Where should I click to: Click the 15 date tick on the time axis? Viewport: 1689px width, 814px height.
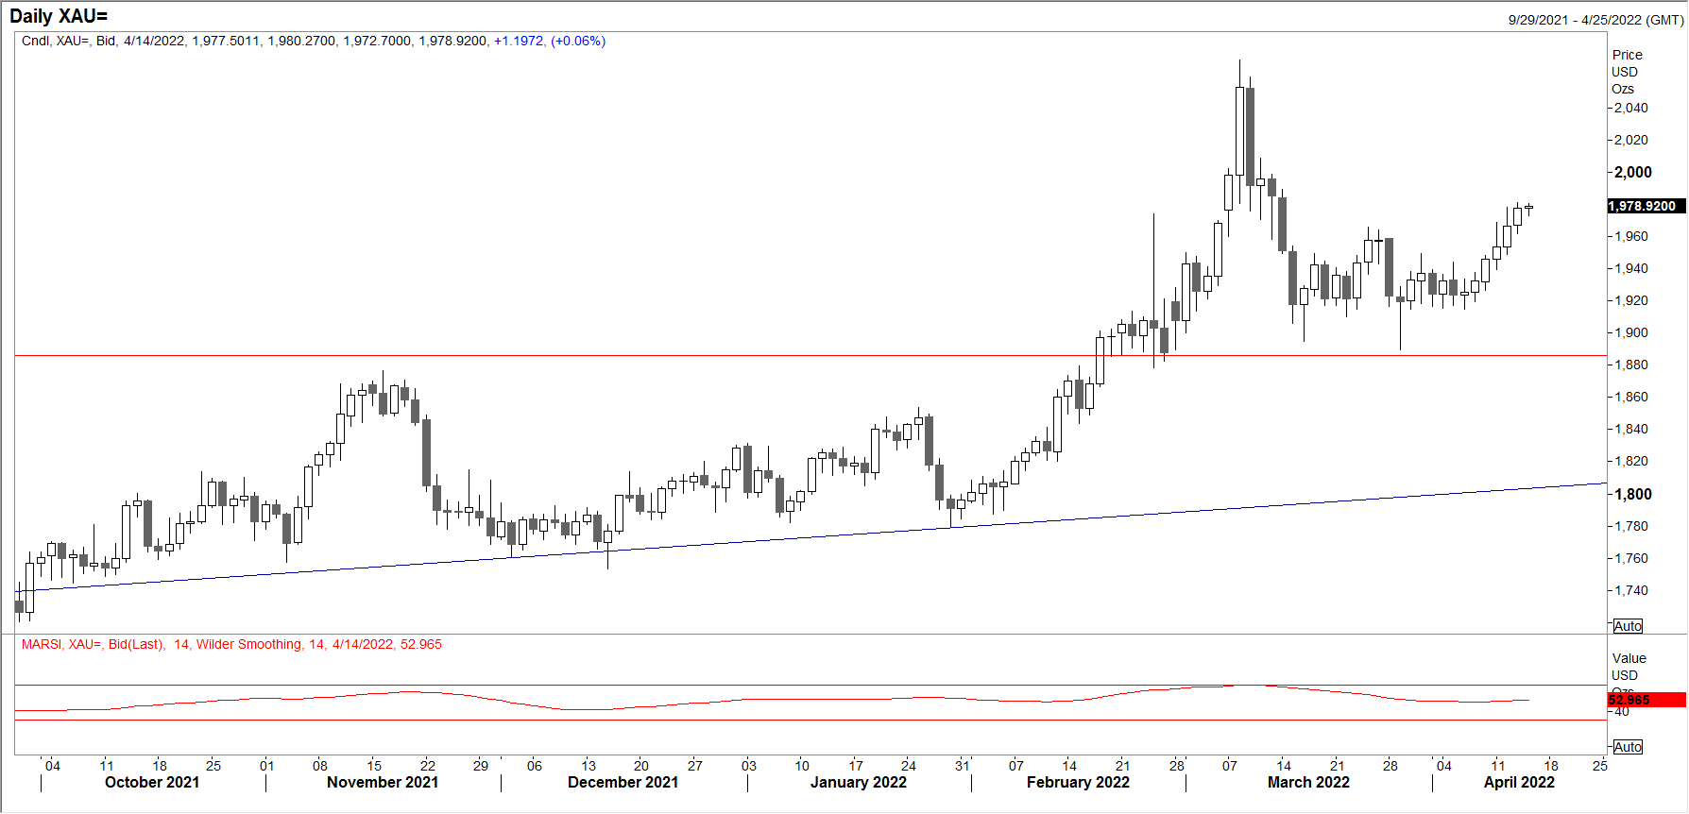click(374, 766)
